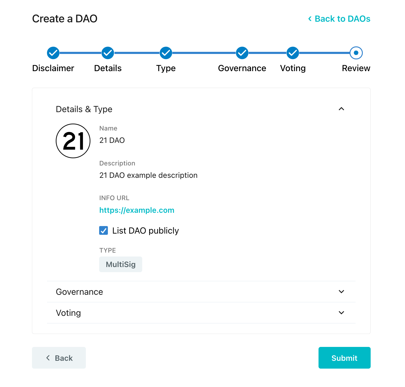Click the 21 DAO logo avatar
This screenshot has width=405, height=387.
click(x=73, y=141)
